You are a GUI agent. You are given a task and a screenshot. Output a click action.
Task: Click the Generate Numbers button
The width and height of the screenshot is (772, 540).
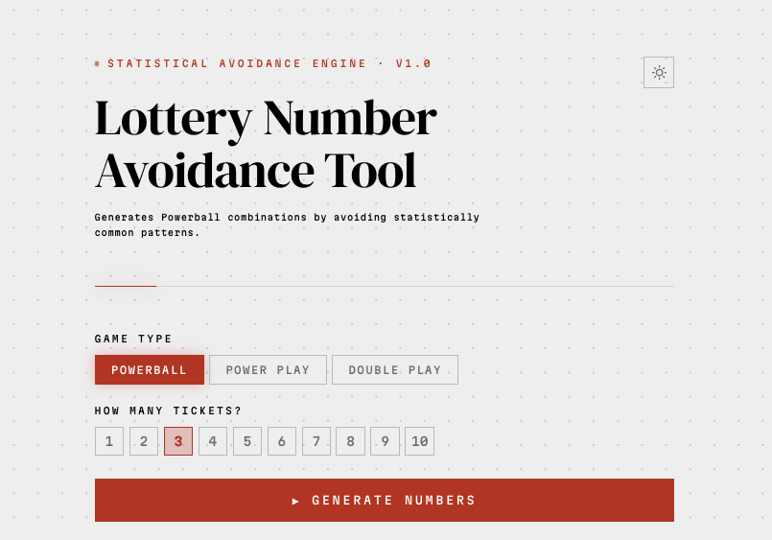pyautogui.click(x=385, y=500)
